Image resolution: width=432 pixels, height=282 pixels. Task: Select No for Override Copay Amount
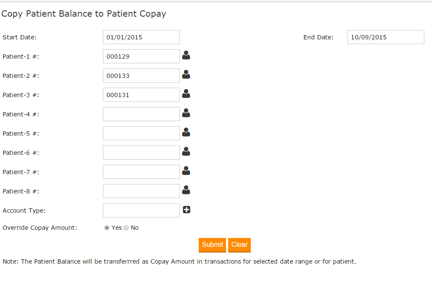pyautogui.click(x=126, y=228)
